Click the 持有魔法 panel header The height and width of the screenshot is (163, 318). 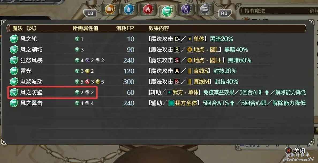(x=255, y=11)
